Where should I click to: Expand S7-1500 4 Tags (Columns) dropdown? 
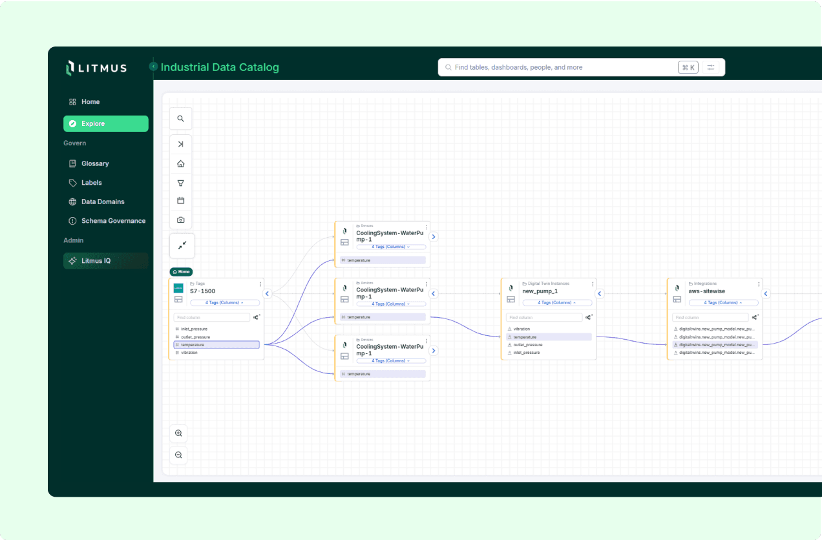tap(225, 302)
